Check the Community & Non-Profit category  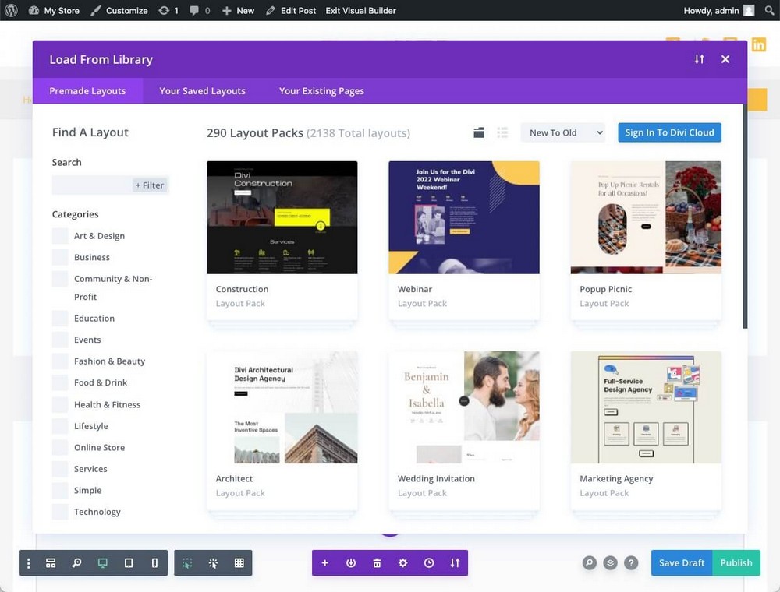60,279
